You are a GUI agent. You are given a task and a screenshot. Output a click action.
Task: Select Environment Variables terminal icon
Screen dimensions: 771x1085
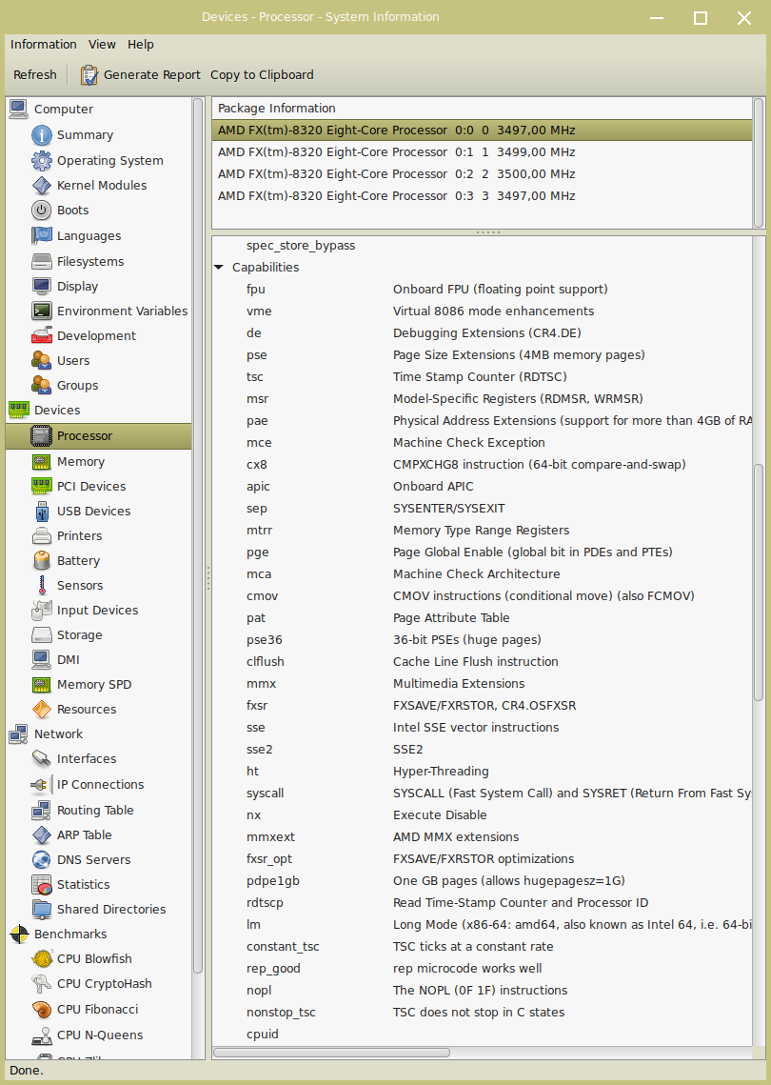click(x=42, y=311)
